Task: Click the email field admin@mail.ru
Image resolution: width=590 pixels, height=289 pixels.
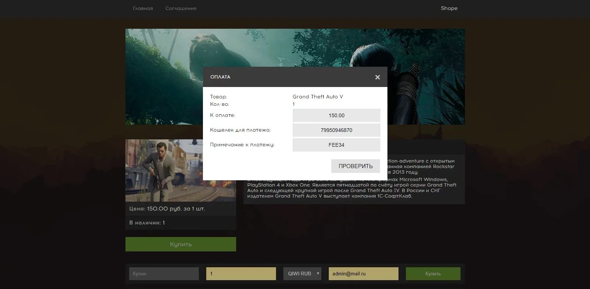Action: point(363,274)
